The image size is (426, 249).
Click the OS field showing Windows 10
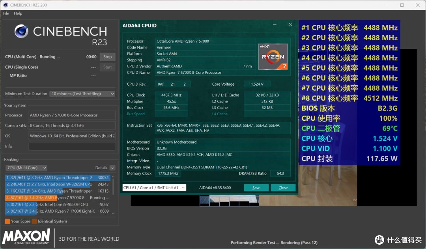point(72,136)
